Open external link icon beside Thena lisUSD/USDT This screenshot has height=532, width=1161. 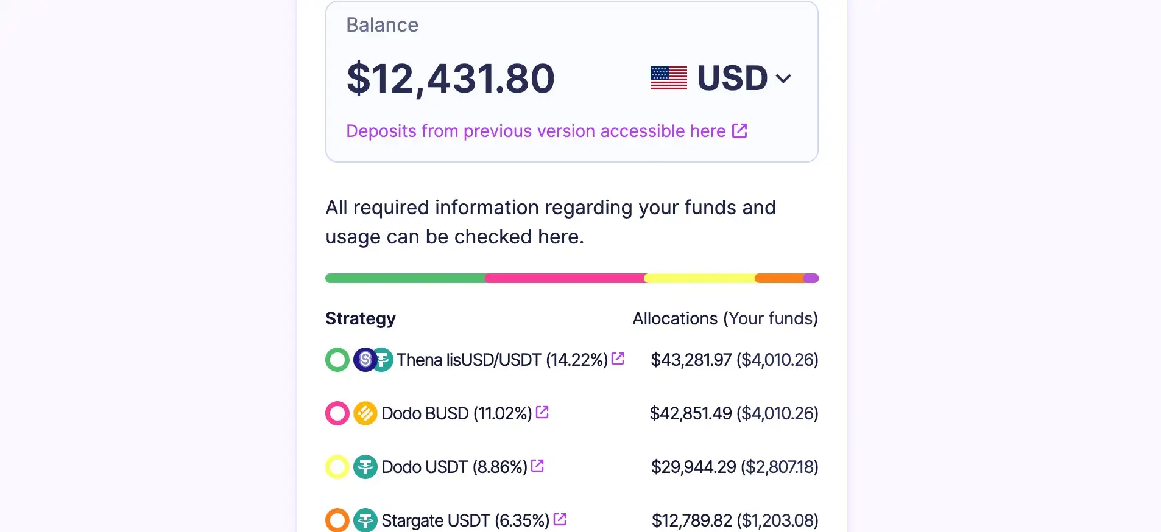click(x=618, y=359)
